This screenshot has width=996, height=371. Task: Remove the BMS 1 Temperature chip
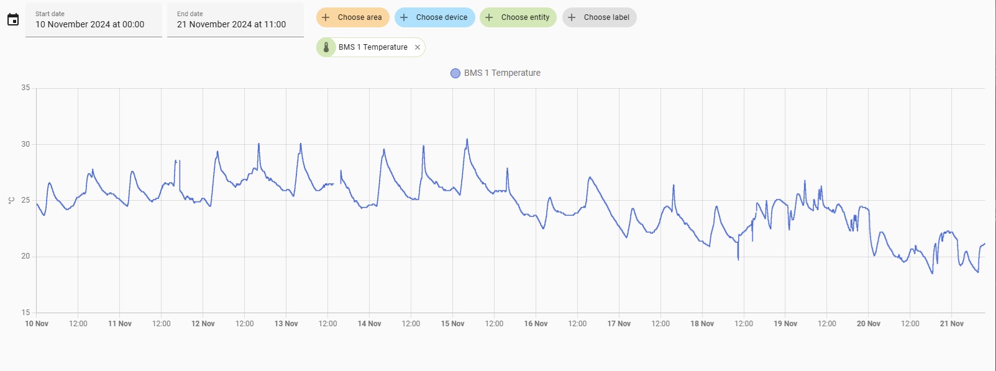(x=418, y=47)
